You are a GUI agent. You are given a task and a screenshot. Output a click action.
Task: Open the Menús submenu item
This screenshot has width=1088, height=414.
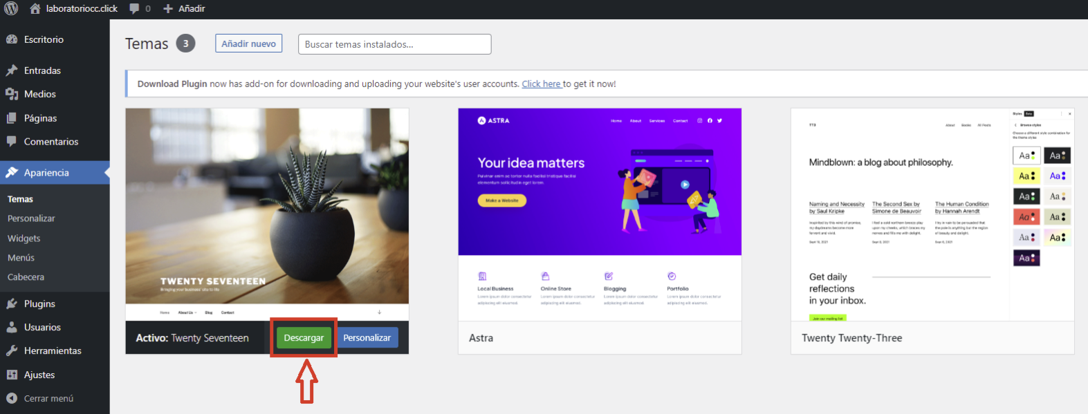(21, 258)
